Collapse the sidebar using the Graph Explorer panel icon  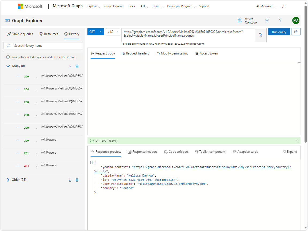(7, 21)
